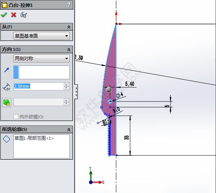Select the Φ4 circle in the sketch
The width and height of the screenshot is (216, 193).
pos(110,101)
